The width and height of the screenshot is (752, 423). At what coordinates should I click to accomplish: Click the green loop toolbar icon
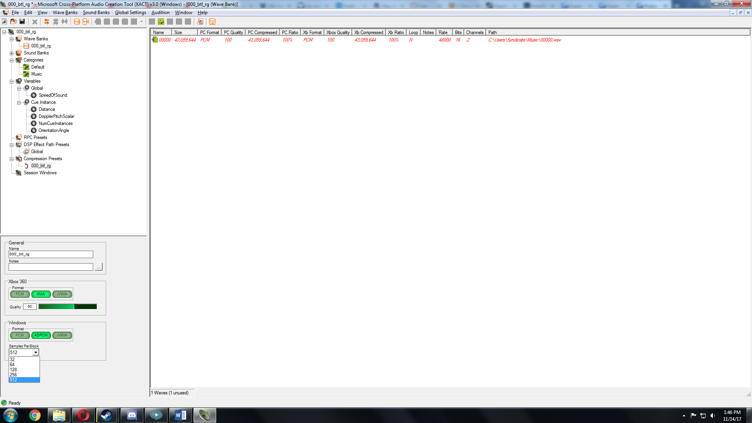click(161, 22)
